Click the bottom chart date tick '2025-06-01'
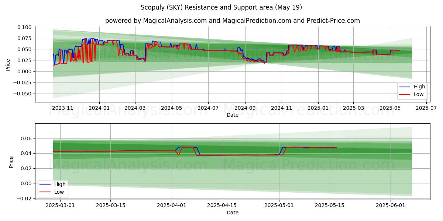This screenshot has height=221, width=443. pyautogui.click(x=391, y=206)
